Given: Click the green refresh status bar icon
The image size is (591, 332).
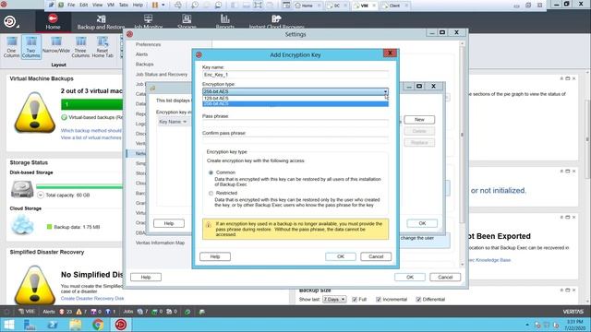Looking at the screenshot, I should click(x=187, y=312).
